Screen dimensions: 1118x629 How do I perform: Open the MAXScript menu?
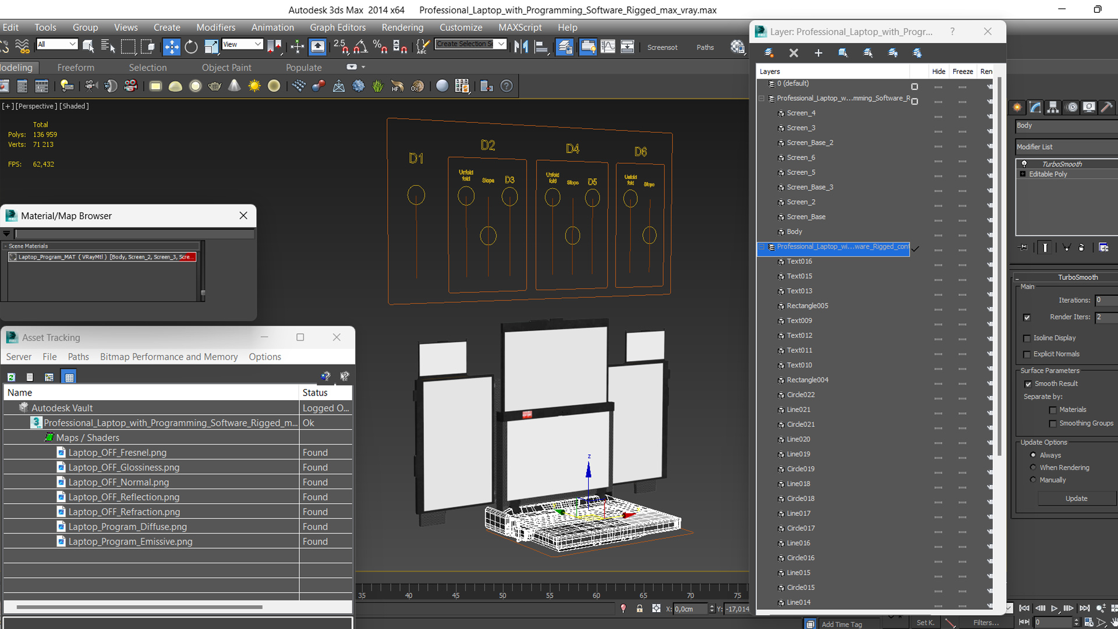click(x=520, y=27)
